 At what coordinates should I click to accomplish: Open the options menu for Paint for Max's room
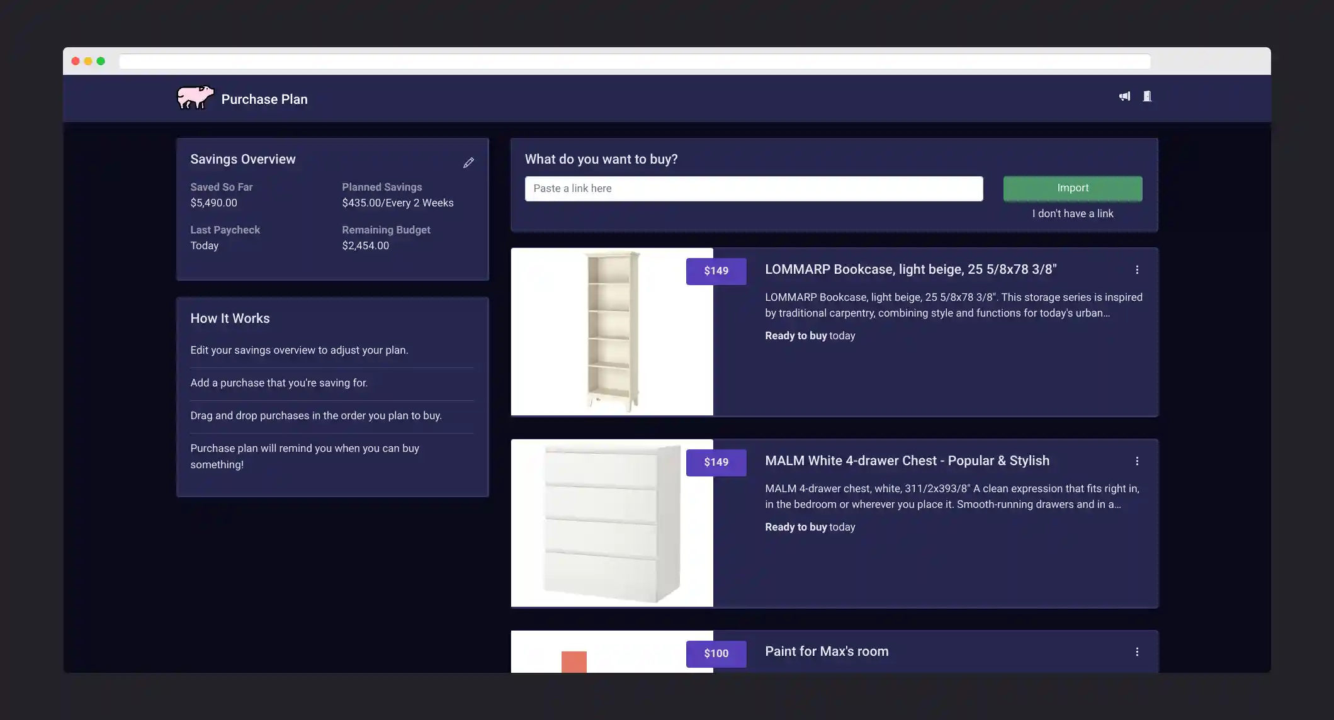(1137, 651)
